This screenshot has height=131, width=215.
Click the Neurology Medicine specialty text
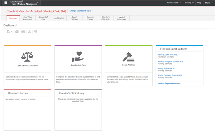coord(166,57)
